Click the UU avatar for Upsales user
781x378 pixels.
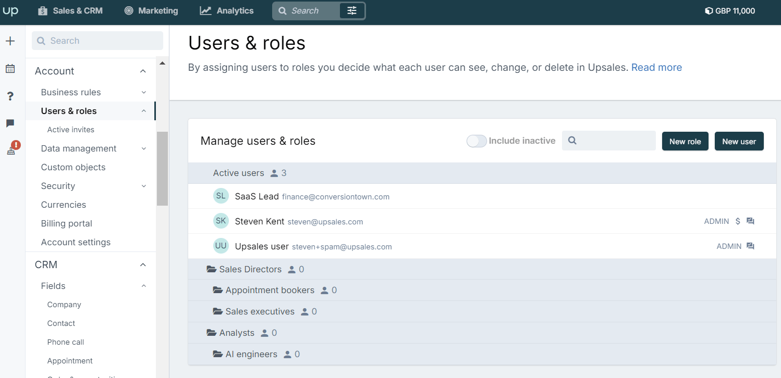(221, 246)
